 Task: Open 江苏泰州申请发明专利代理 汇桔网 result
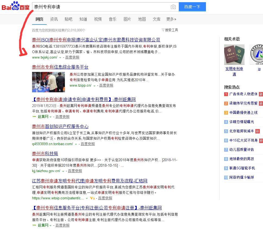point(90,181)
